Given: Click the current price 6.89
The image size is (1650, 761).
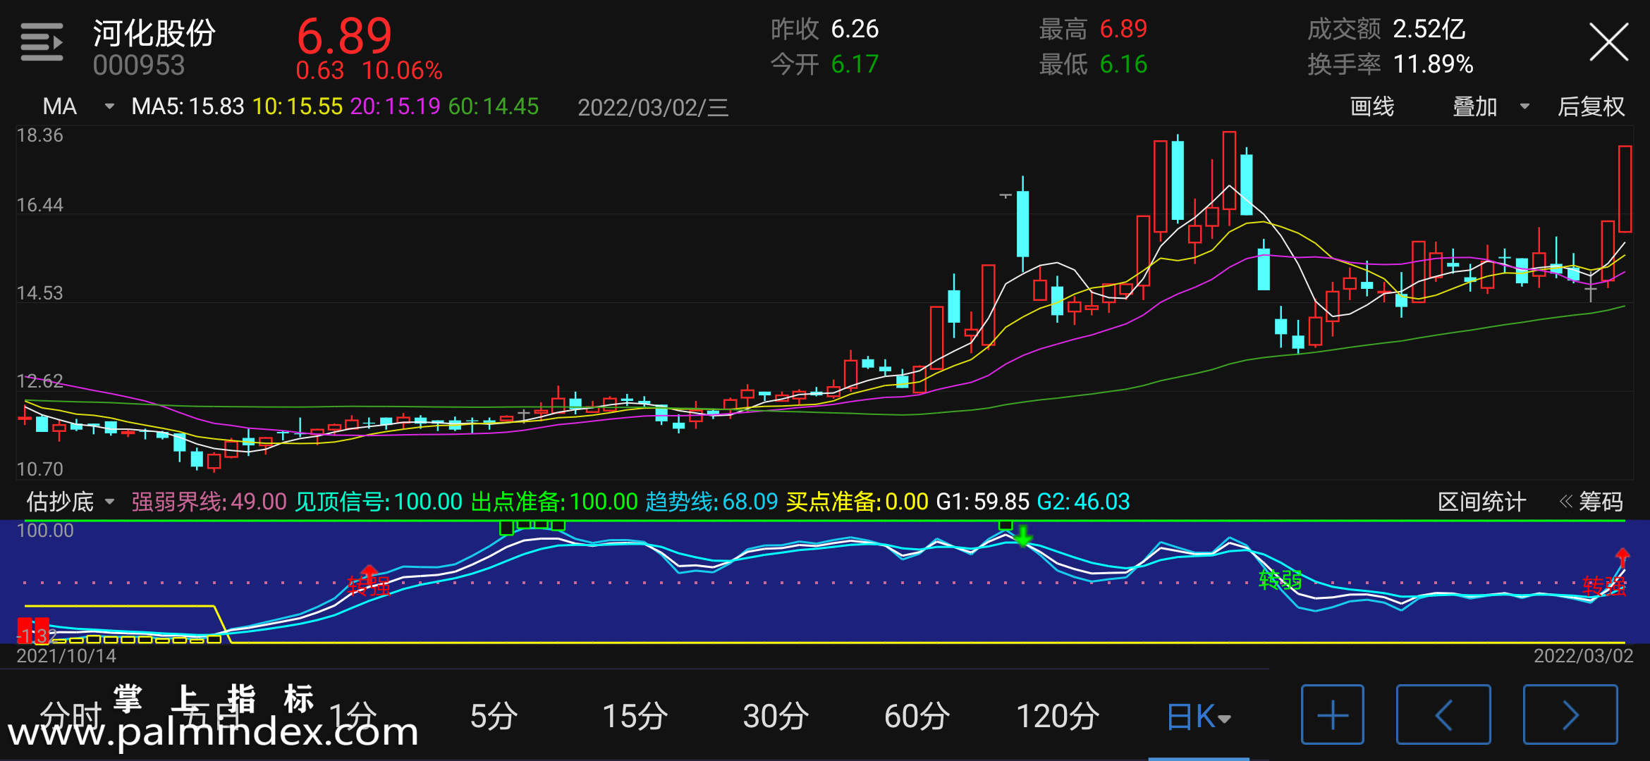Looking at the screenshot, I should point(344,36).
